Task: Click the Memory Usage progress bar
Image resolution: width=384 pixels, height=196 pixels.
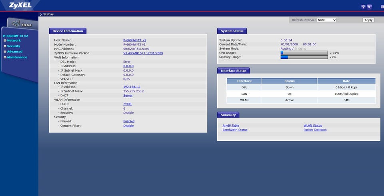Action: [304, 57]
